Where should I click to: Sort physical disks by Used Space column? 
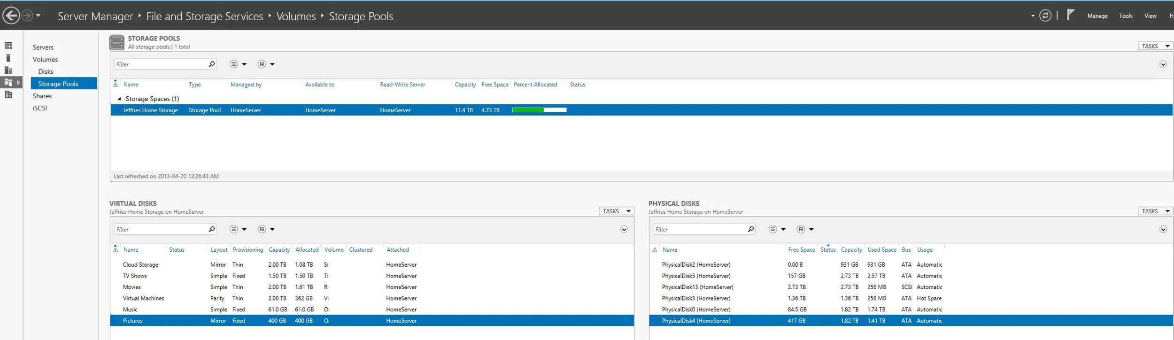coord(882,250)
